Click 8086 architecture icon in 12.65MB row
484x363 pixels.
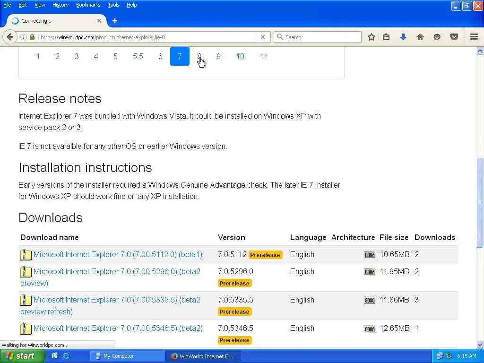[370, 329]
